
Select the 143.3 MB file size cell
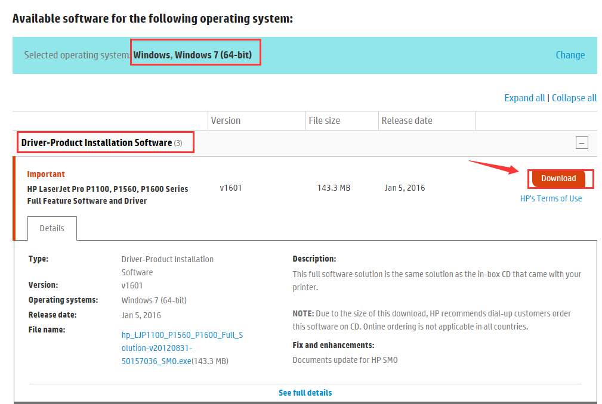point(334,188)
